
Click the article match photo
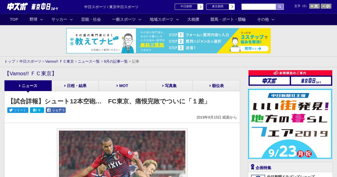pyautogui.click(x=122, y=154)
